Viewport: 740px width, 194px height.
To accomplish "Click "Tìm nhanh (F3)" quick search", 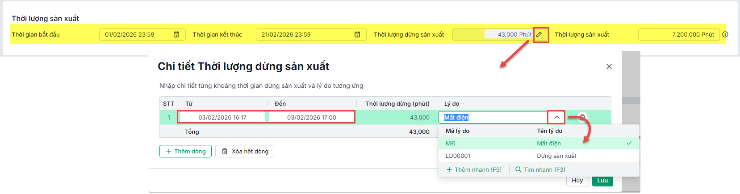I will (x=540, y=169).
